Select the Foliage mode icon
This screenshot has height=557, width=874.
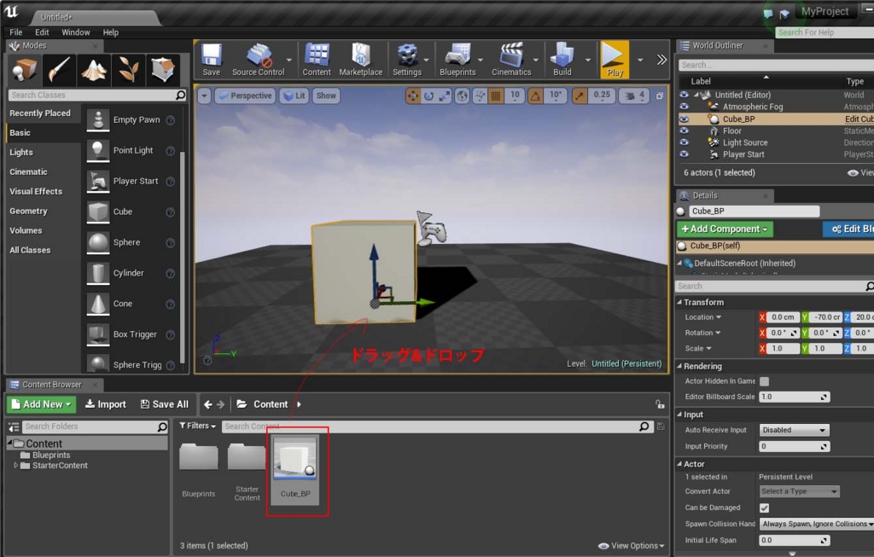coord(128,70)
